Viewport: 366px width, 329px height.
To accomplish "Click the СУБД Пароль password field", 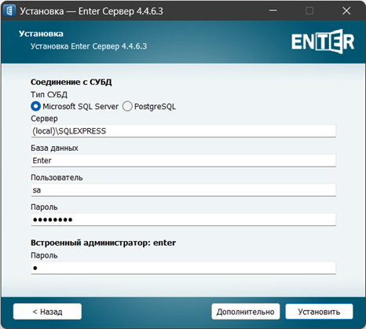I will pos(183,220).
